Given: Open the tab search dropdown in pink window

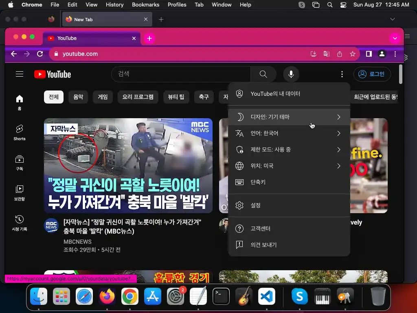Looking at the screenshot, I should click(x=395, y=38).
